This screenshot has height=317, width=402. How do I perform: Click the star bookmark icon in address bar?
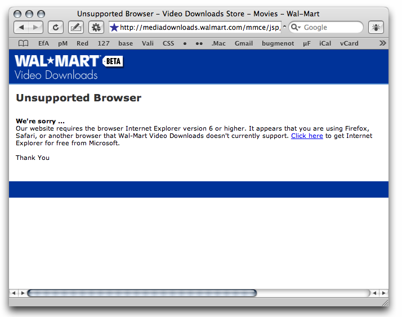114,27
